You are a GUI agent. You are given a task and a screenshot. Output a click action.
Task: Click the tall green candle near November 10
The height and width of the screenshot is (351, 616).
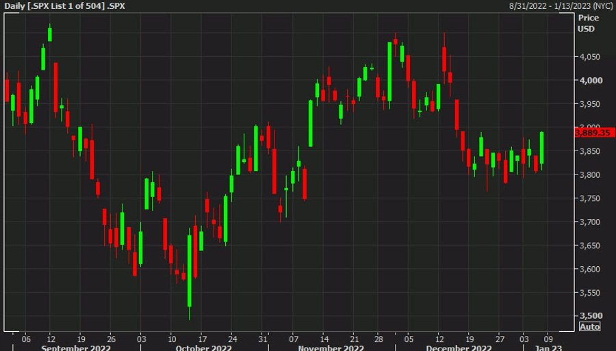click(311, 123)
